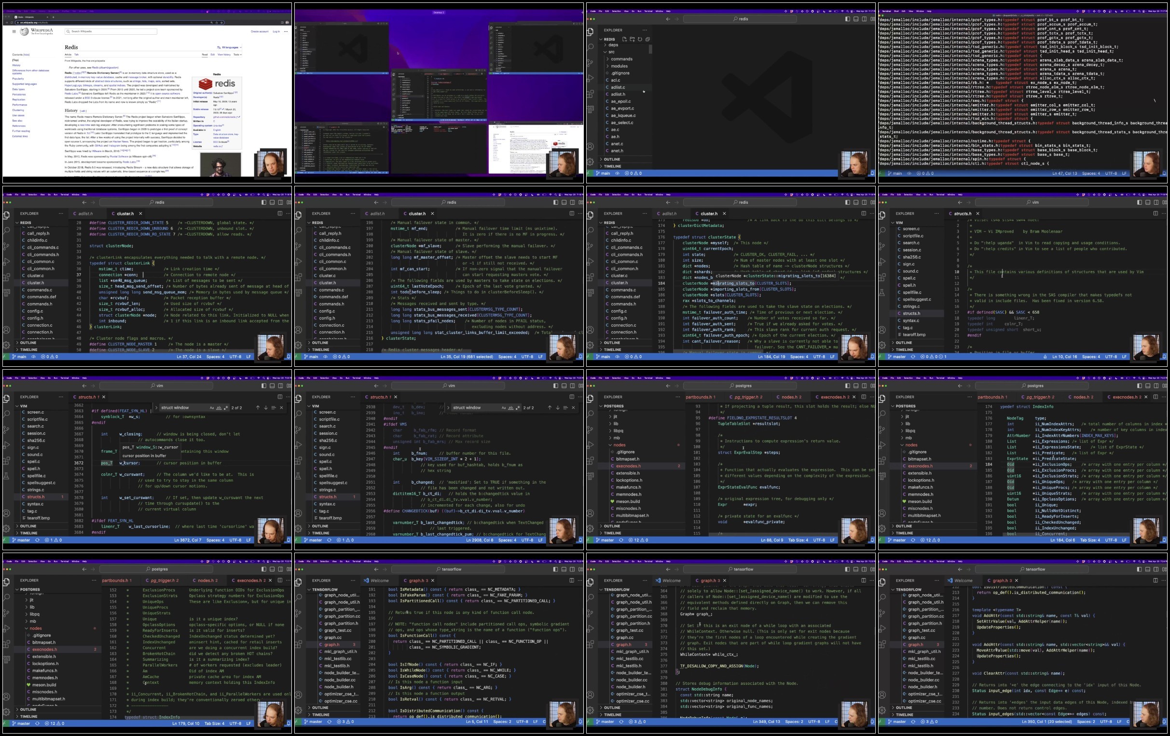
Task: Click Desktop 2 label in Mission Control view
Action: 439,12
